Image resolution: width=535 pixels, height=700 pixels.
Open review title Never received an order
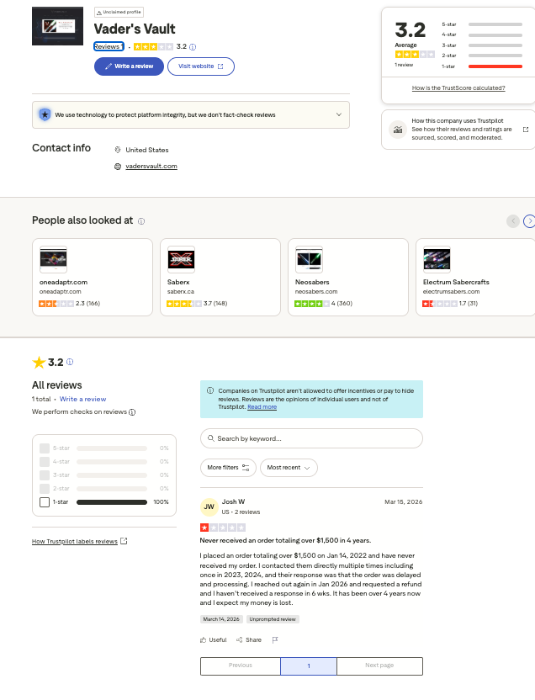pos(285,541)
